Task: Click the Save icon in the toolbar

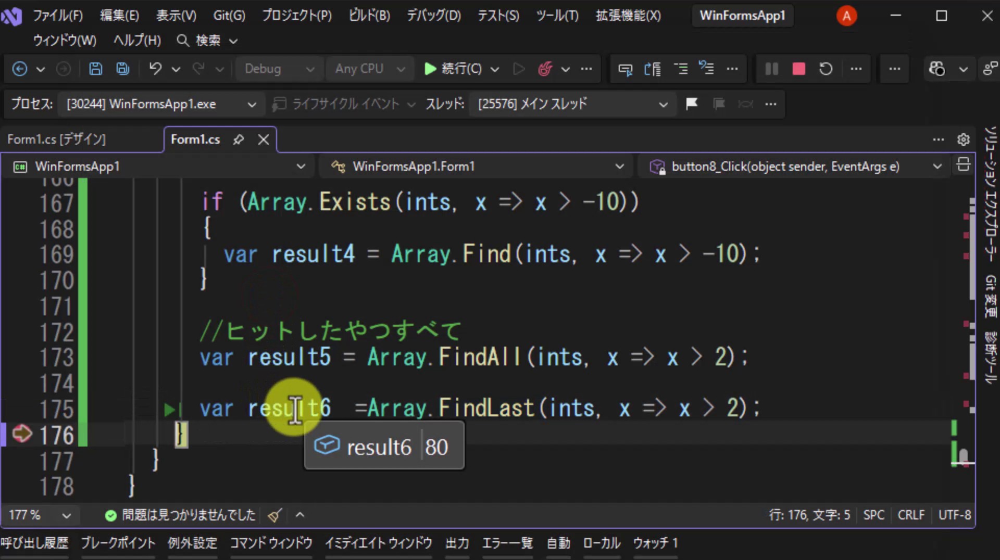Action: coord(95,69)
